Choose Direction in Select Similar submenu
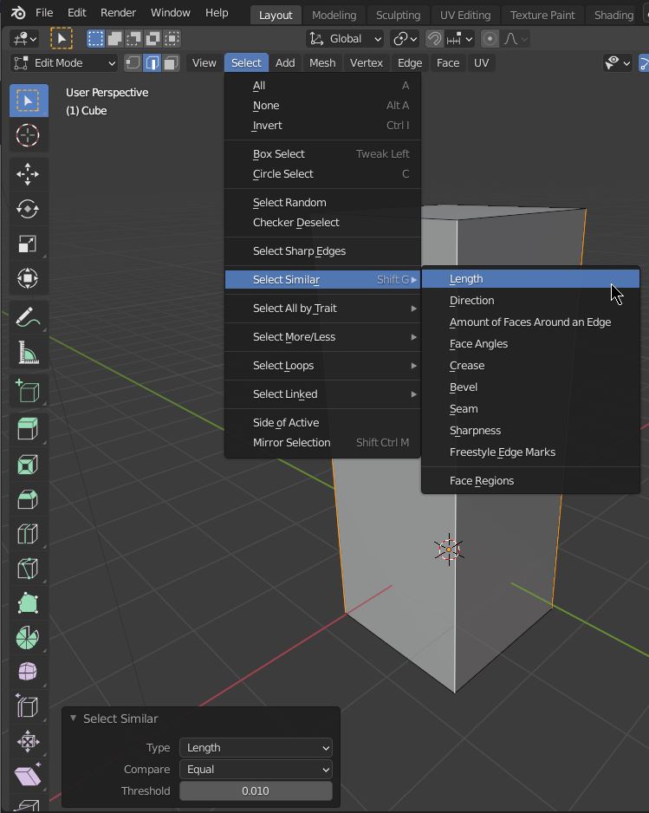Viewport: 649px width, 813px height. (530, 301)
